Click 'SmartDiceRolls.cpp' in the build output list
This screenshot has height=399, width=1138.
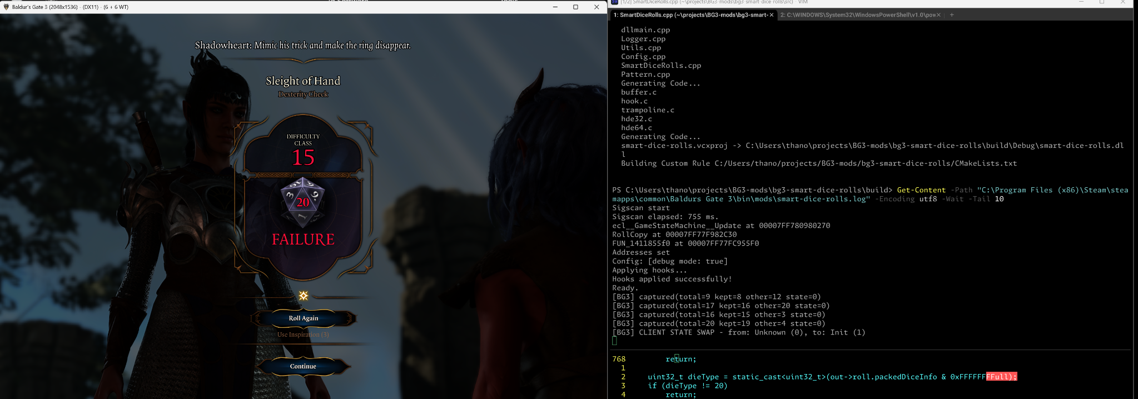pos(661,66)
